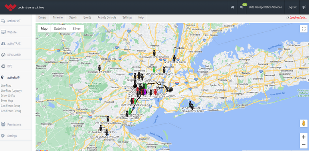Switch map to Silver style
Image resolution: width=309 pixels, height=151 pixels.
77,29
